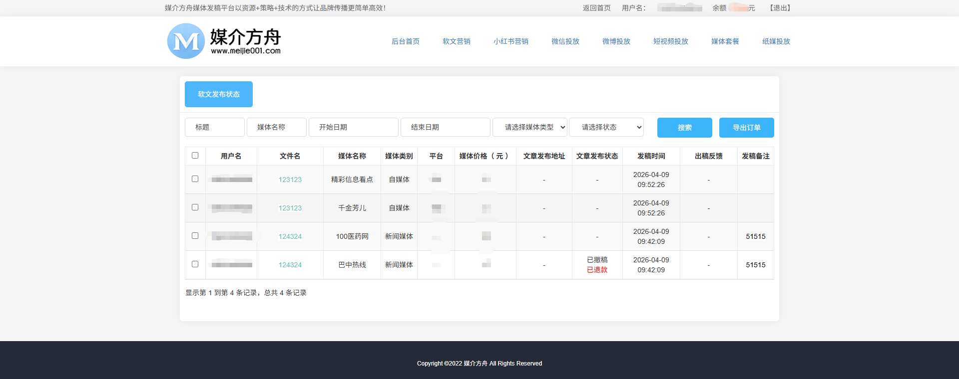Toggle the checkbox for 巴中热线 row
This screenshot has height=379, width=959.
tap(195, 264)
